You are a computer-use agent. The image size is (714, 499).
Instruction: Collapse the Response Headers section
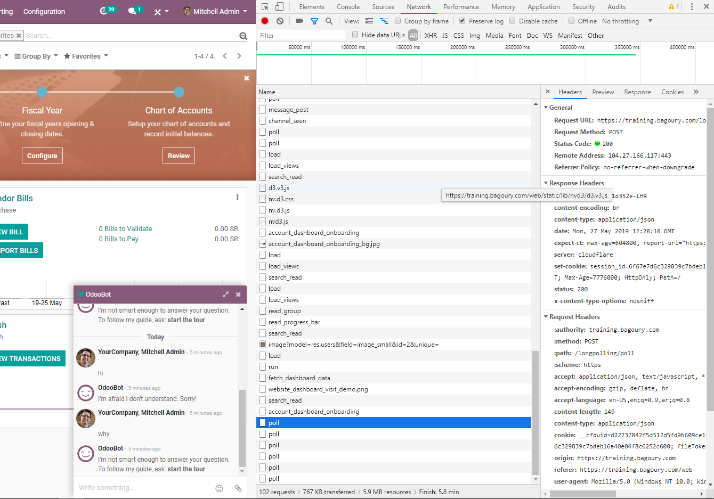tap(546, 183)
